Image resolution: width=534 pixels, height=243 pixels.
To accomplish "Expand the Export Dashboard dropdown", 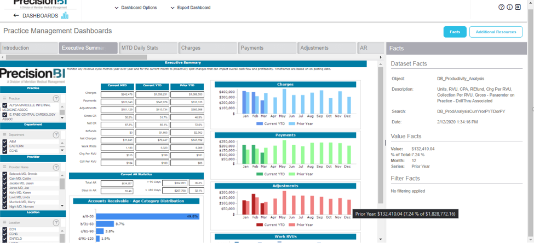I will (x=191, y=8).
